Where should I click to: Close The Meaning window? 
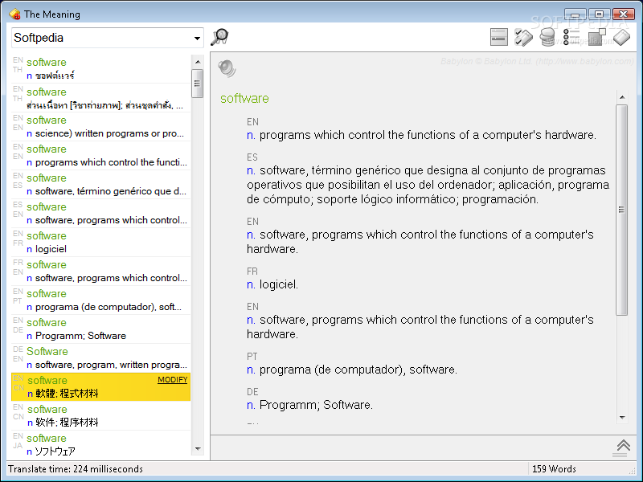[624, 14]
